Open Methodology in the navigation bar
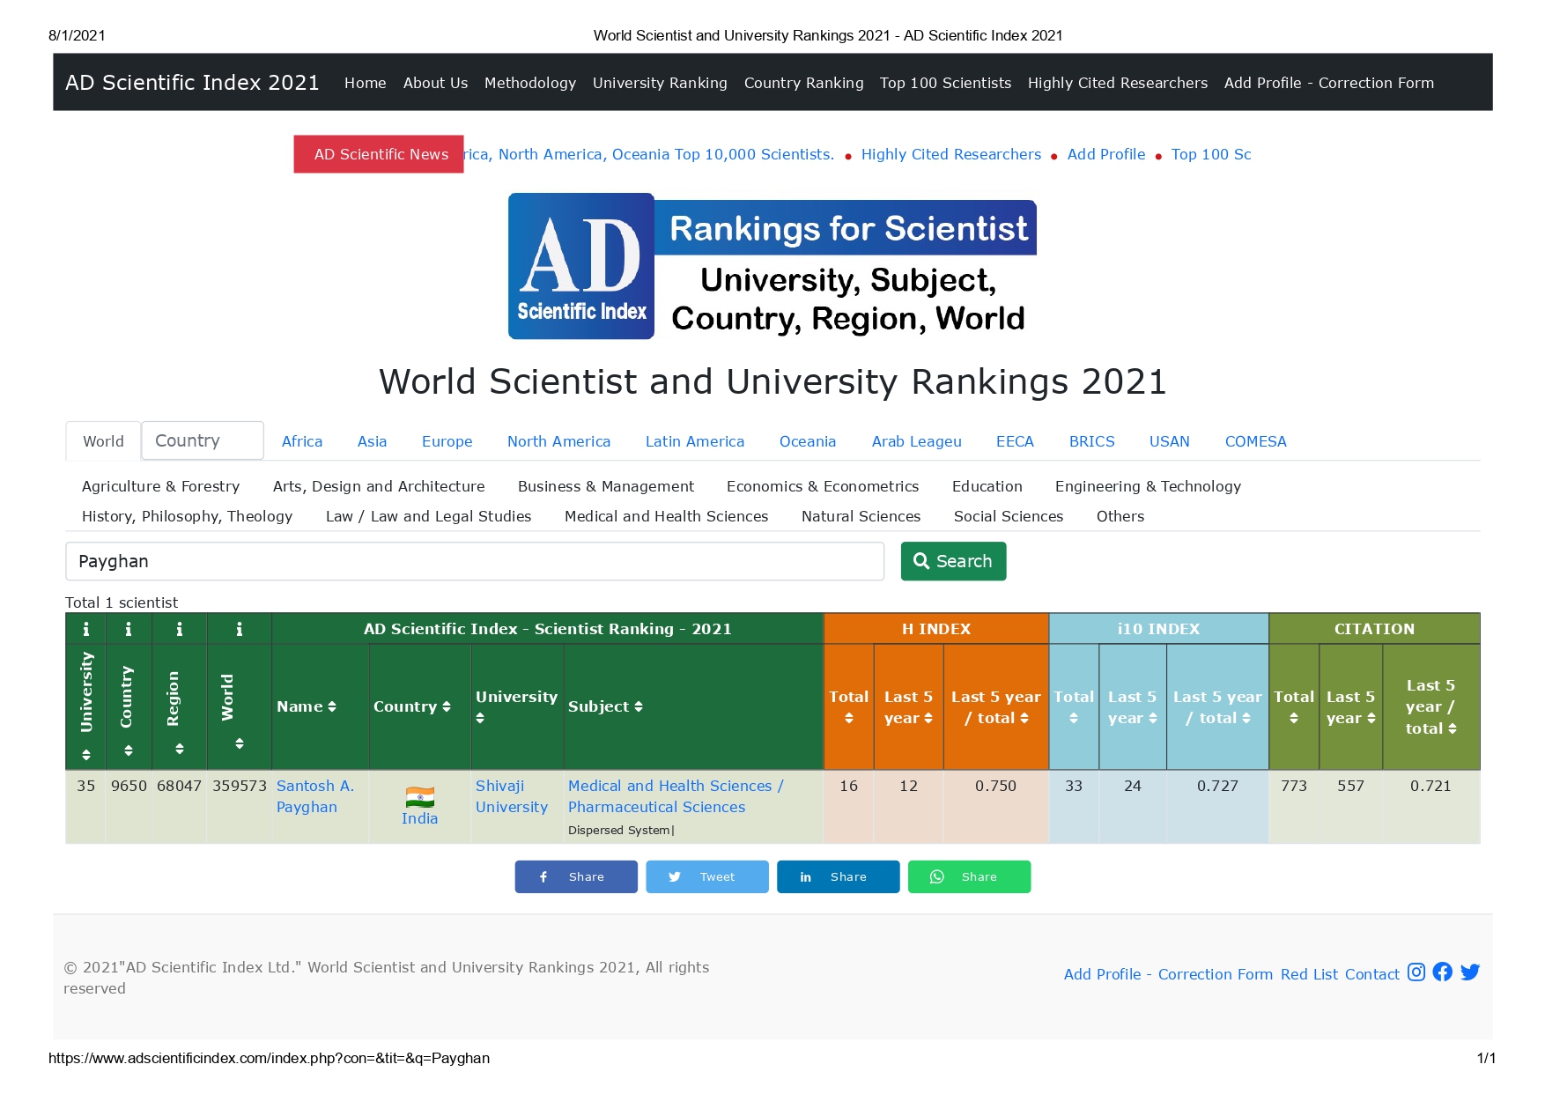The image size is (1545, 1094). [x=529, y=83]
